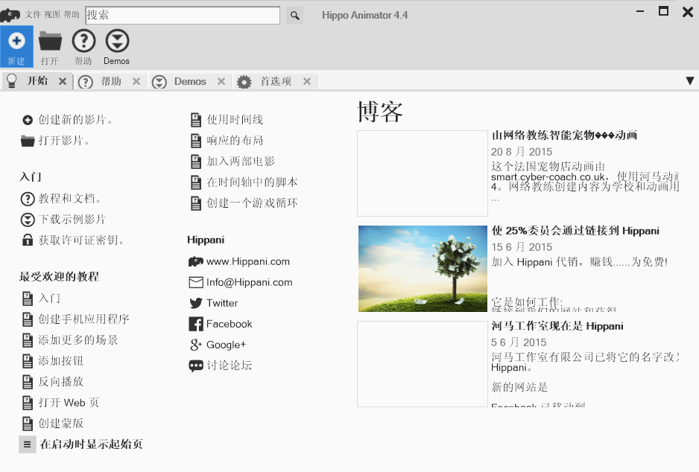The height and width of the screenshot is (472, 699).
Task: Click the Google+ icon link
Action: 196,345
